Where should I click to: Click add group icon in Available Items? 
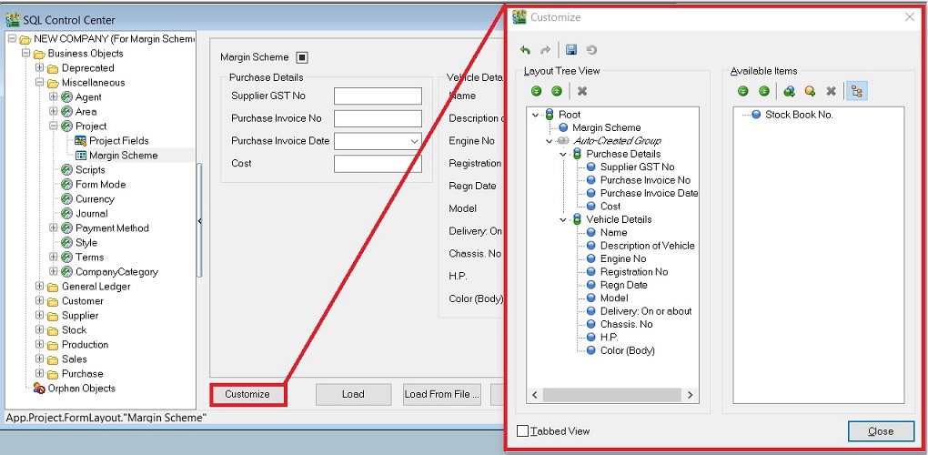pyautogui.click(x=789, y=91)
